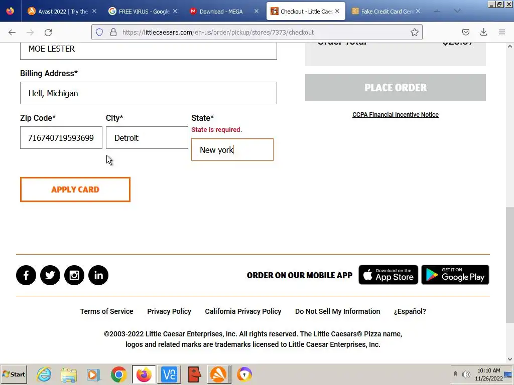
Task: Launch Windows Media Player from taskbar
Action: 94,374
